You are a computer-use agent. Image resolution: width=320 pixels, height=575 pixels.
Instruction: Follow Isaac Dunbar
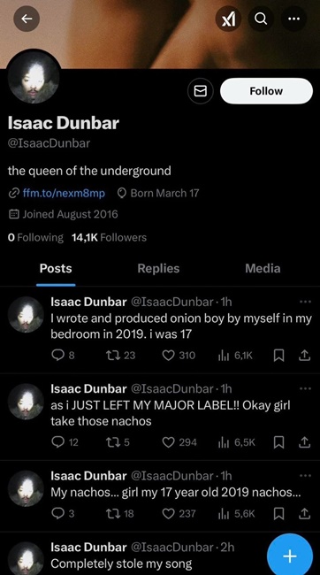point(266,91)
